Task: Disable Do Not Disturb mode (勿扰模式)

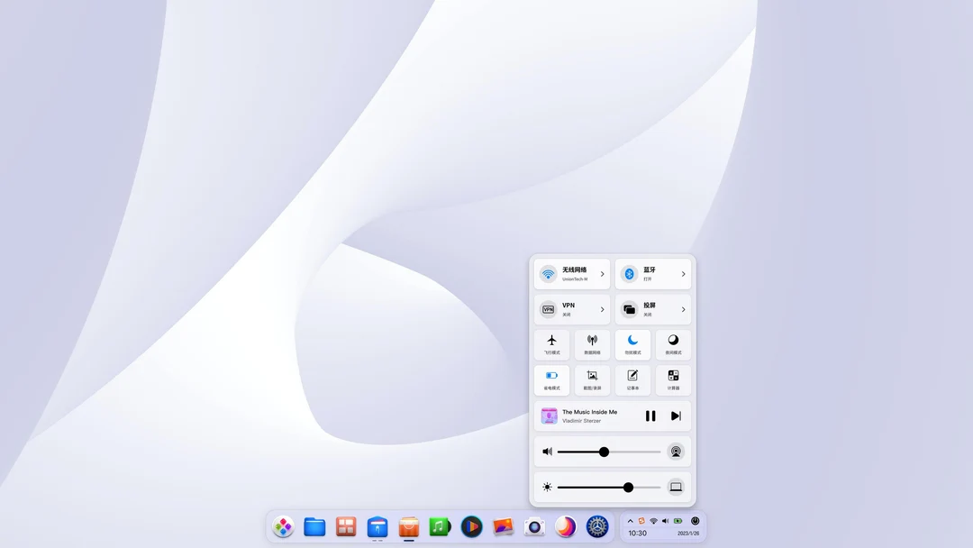Action: 632,344
